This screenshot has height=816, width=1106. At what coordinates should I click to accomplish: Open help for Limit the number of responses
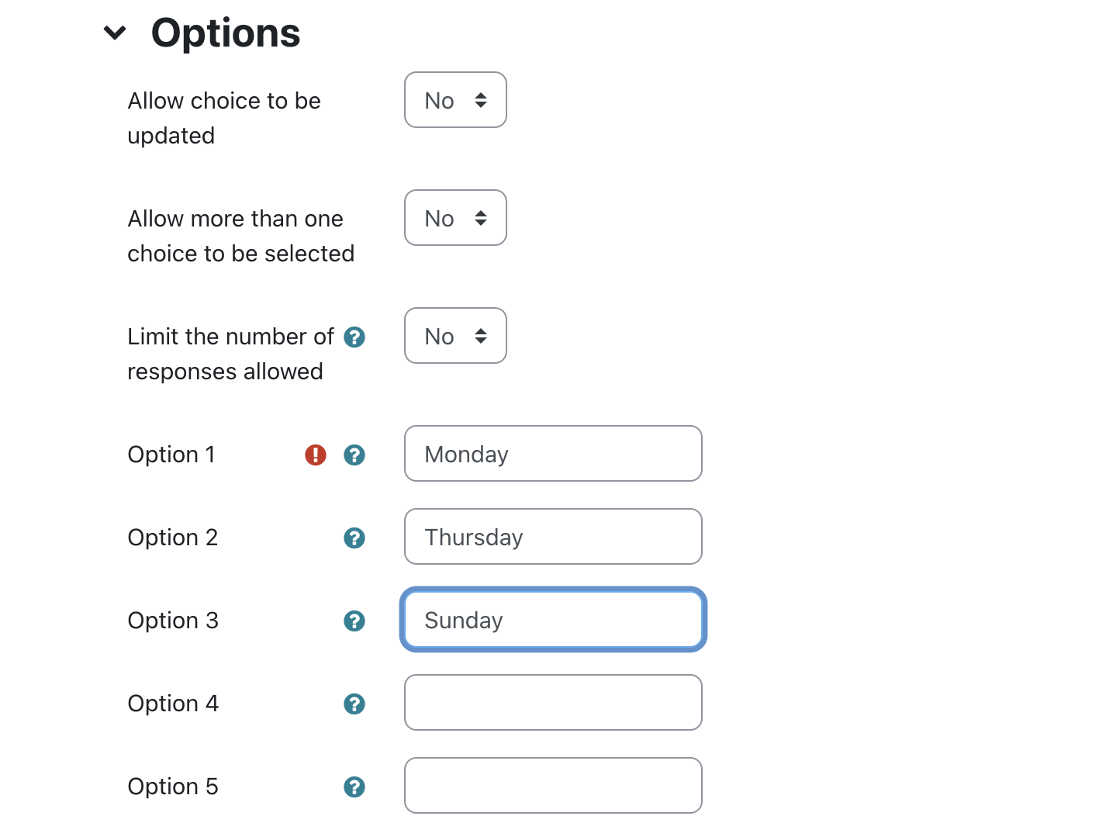pyautogui.click(x=354, y=337)
